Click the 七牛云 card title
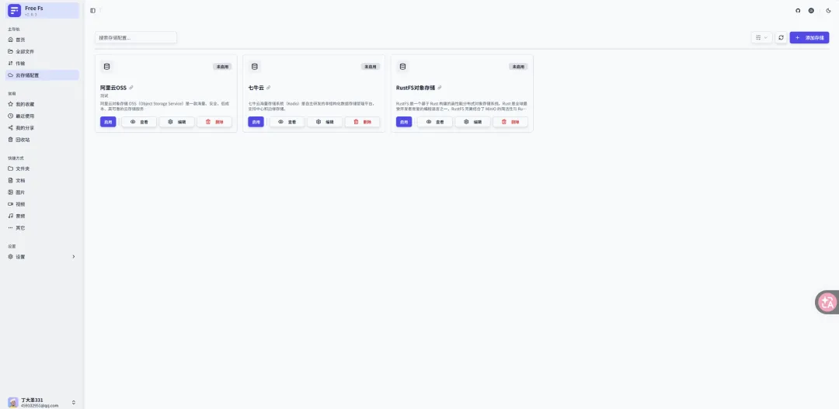 (256, 88)
